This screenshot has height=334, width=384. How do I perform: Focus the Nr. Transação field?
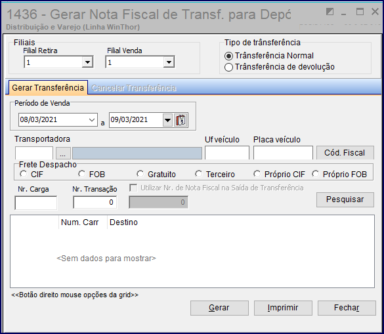pyautogui.click(x=95, y=202)
